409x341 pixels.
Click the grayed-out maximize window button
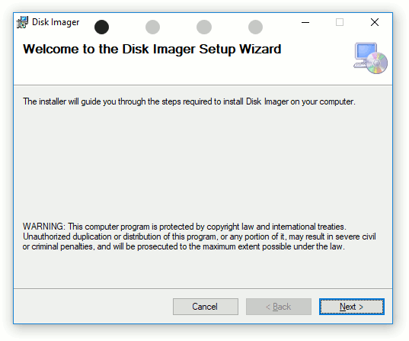pyautogui.click(x=340, y=22)
